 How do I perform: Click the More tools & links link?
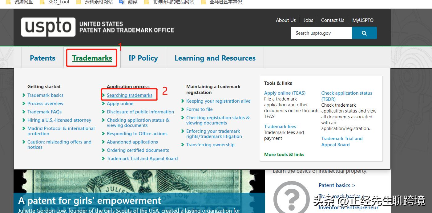tap(284, 155)
